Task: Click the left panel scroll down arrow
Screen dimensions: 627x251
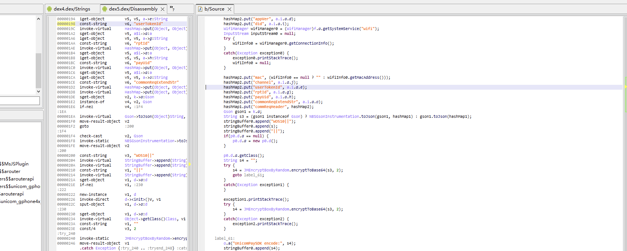Action: pos(38,91)
